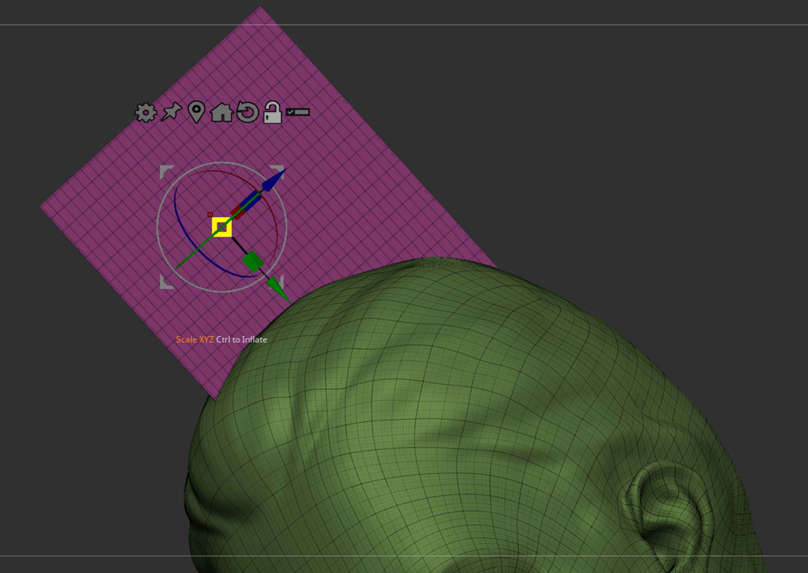The width and height of the screenshot is (808, 573).
Task: Click the map-pin unmasked center icon
Action: tap(196, 111)
